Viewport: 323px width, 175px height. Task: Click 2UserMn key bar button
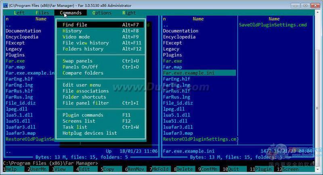38,169
